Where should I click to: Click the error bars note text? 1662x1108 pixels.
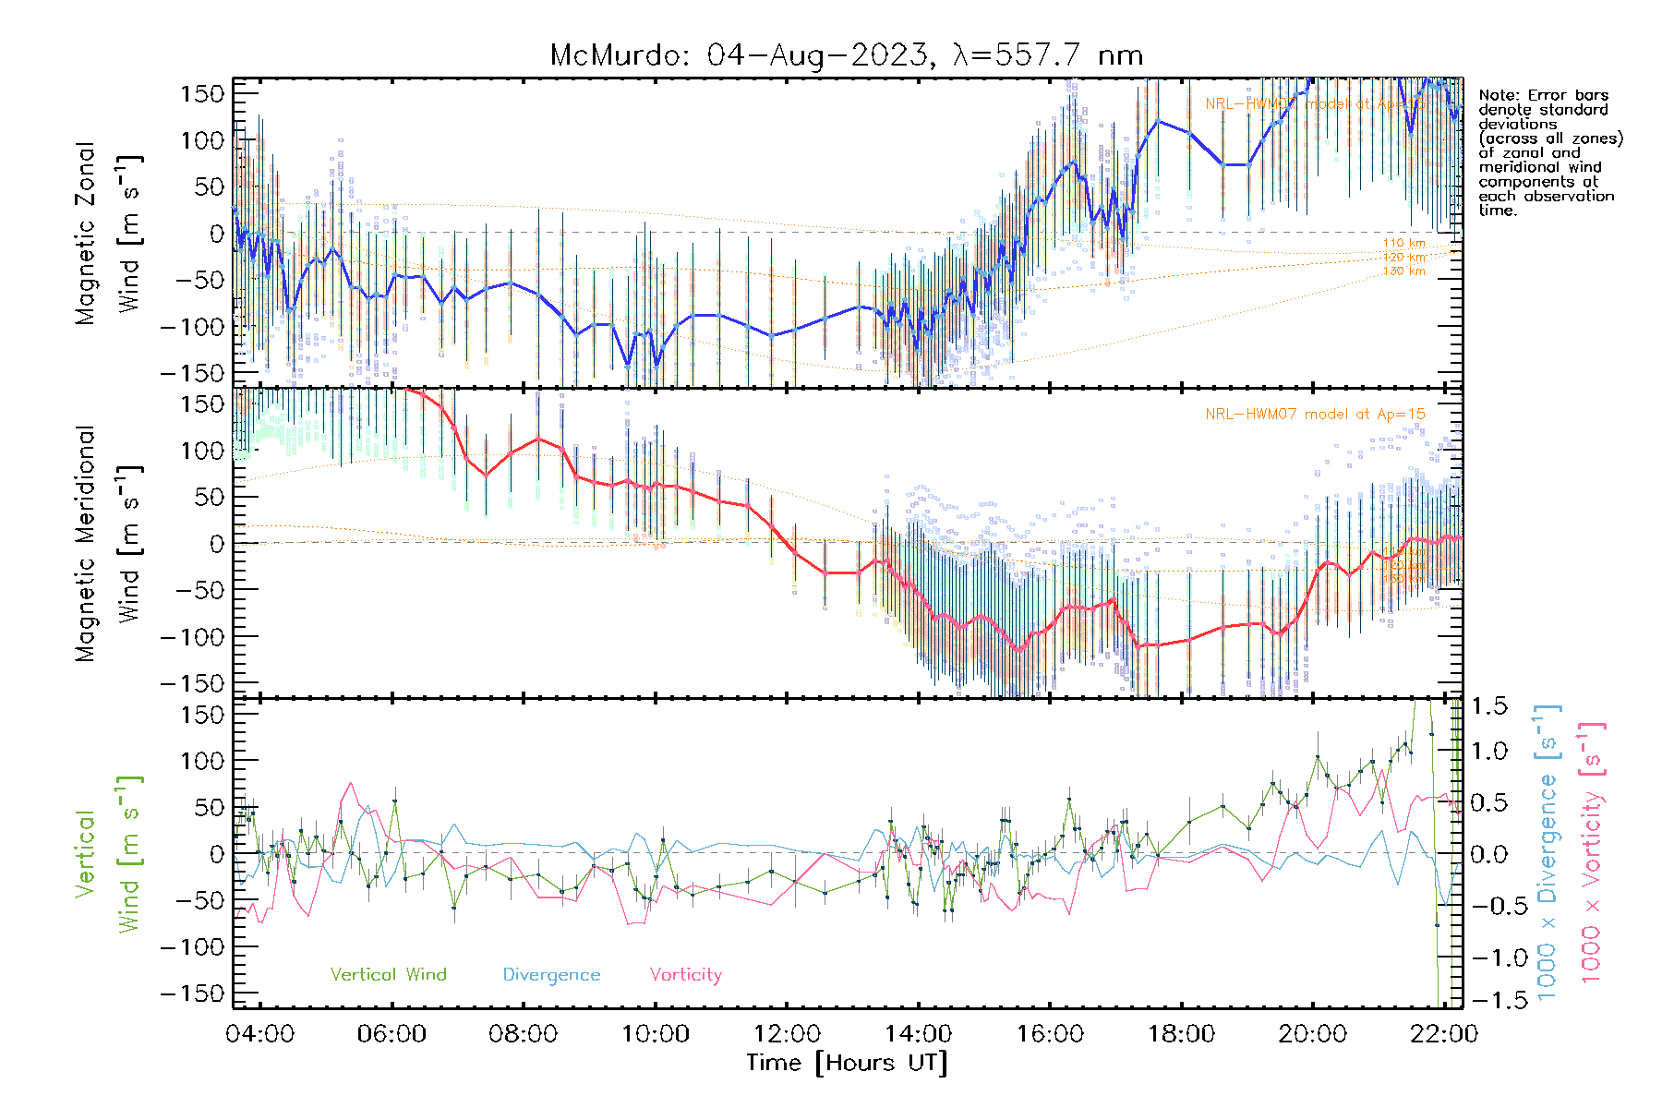click(x=1549, y=152)
